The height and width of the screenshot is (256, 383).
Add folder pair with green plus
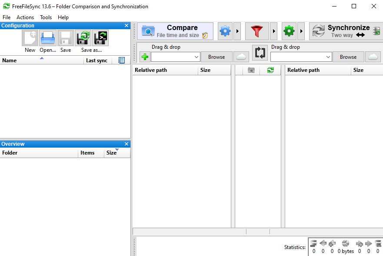[x=145, y=57]
